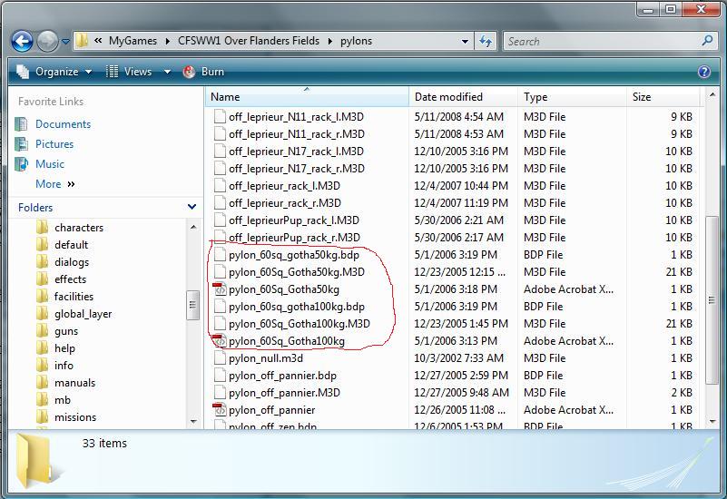The image size is (727, 499).
Task: Open the Views dropdown arrow
Action: coord(167,72)
